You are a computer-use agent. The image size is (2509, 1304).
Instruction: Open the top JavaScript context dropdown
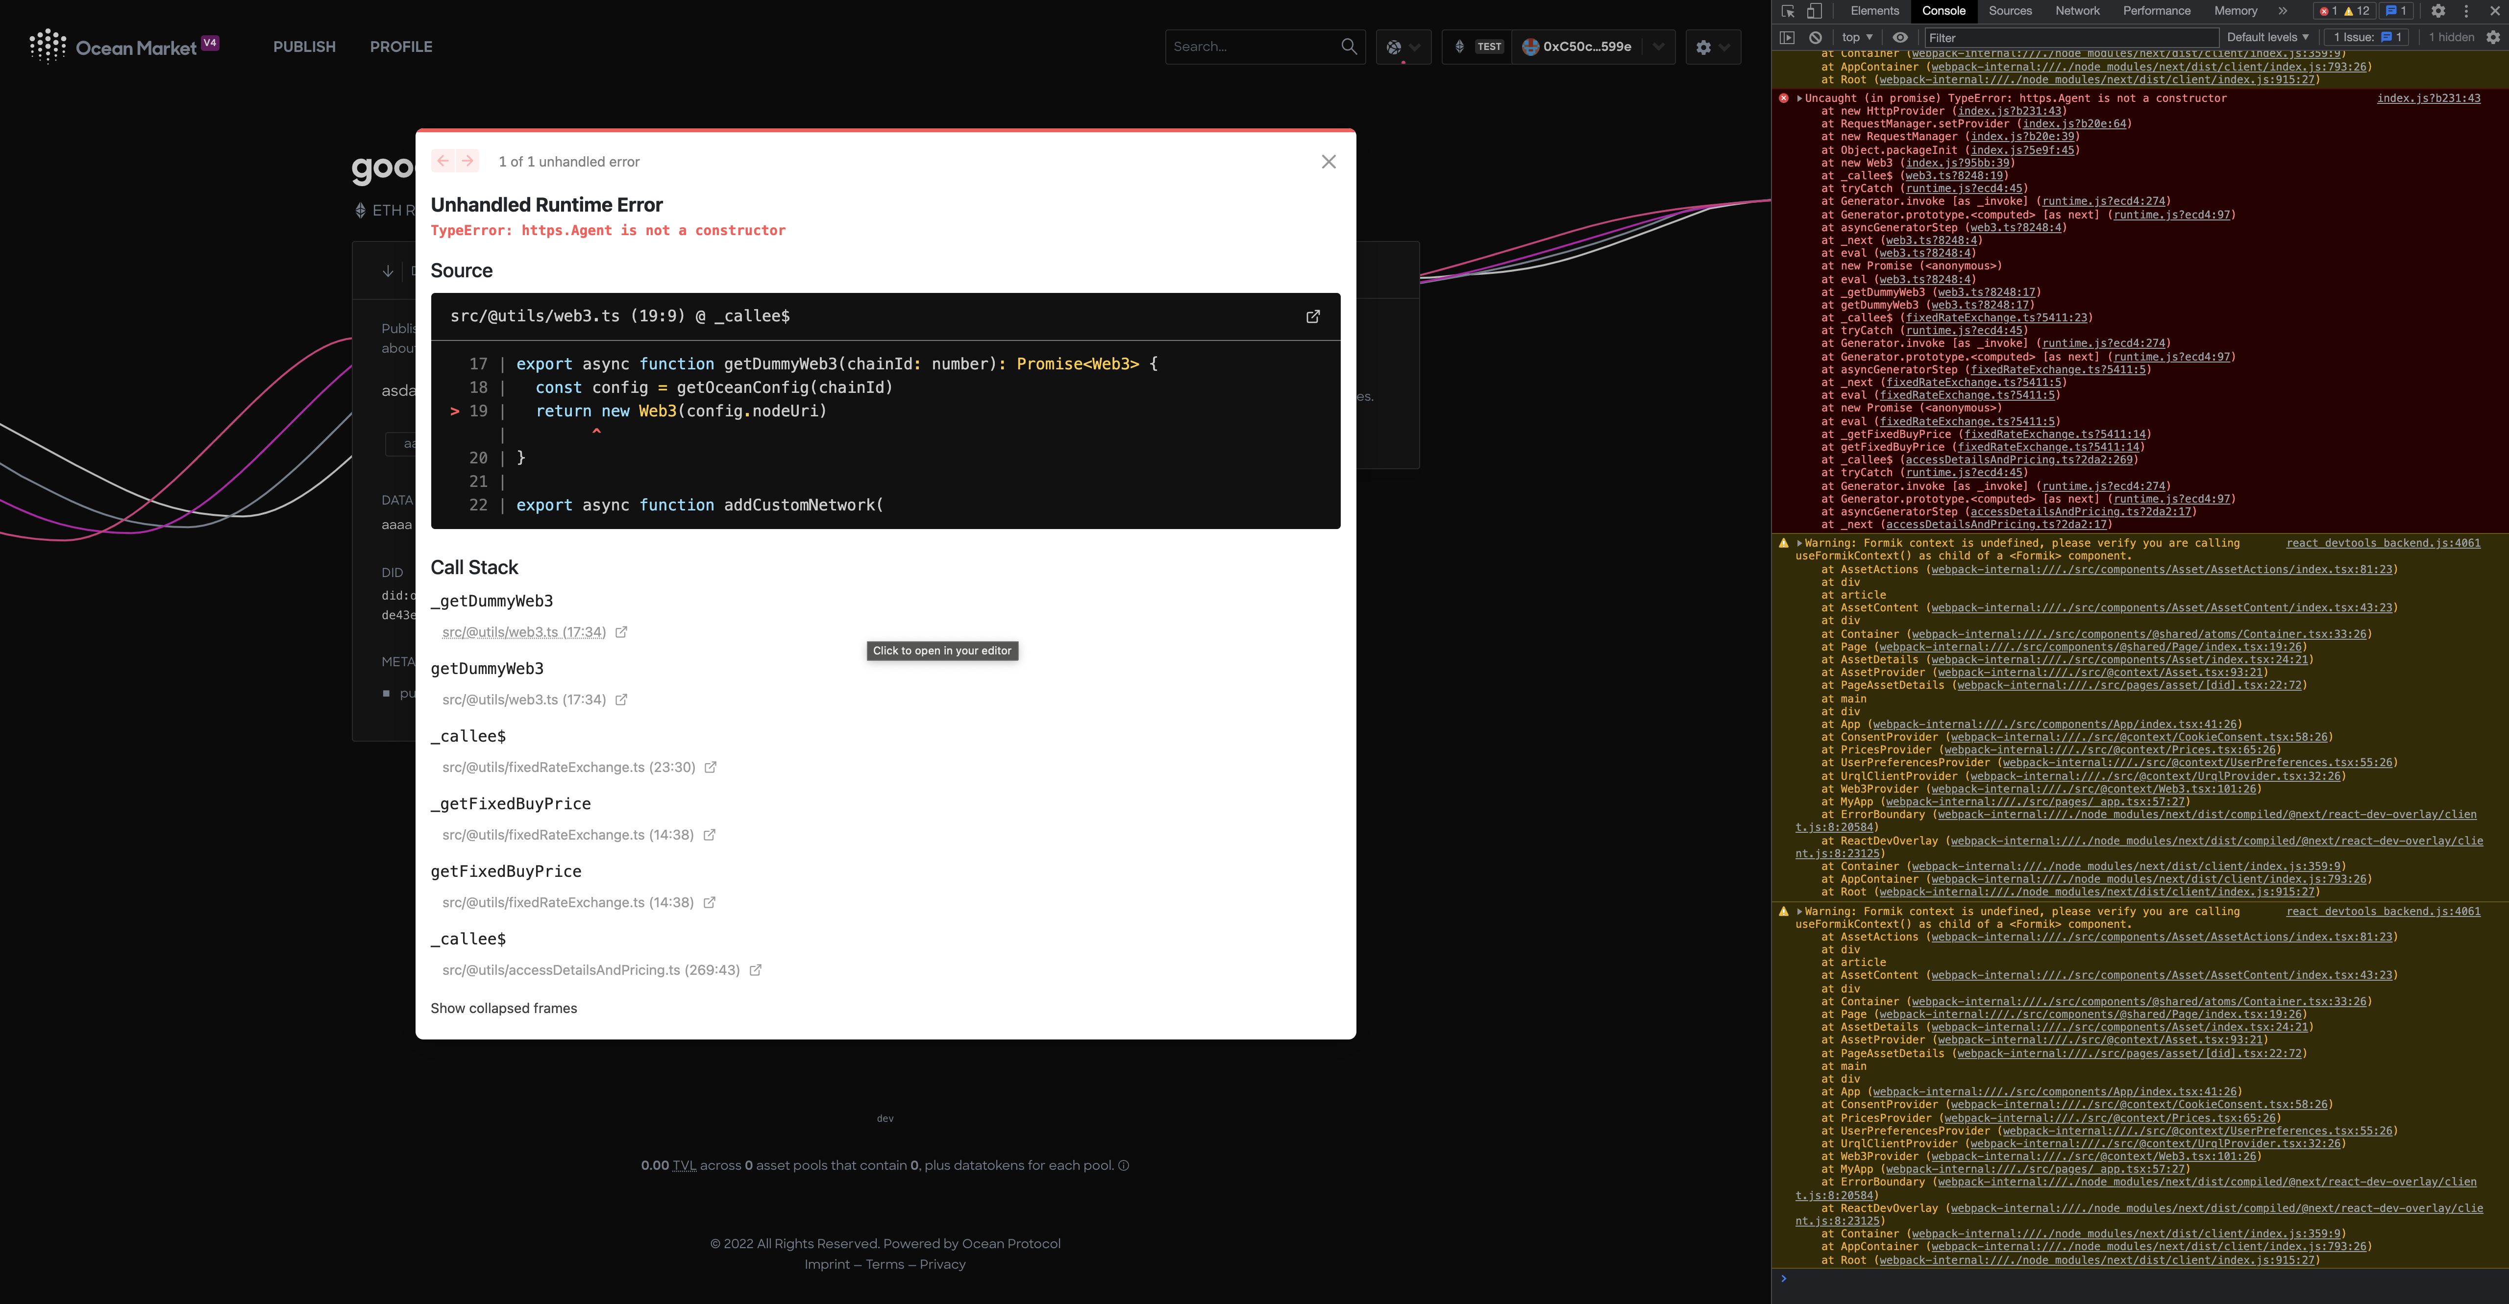click(x=1857, y=37)
